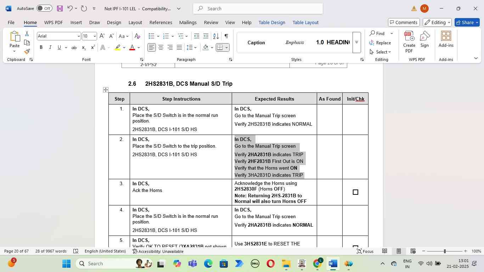This screenshot has width=484, height=272.
Task: Adjust the zoom slider handle
Action: [445, 251]
